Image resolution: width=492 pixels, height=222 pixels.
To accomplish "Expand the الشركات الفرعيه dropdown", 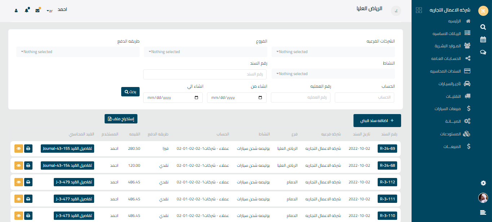I will 333,52.
